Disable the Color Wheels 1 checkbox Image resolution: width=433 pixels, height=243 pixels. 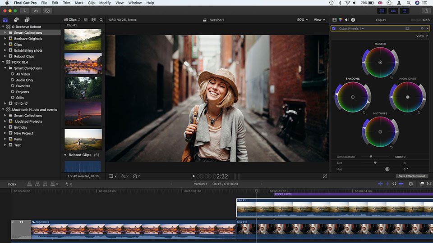[334, 28]
